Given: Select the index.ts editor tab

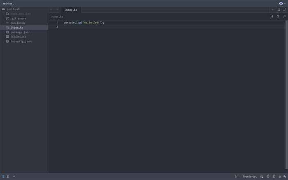Looking at the screenshot, I should (x=71, y=10).
